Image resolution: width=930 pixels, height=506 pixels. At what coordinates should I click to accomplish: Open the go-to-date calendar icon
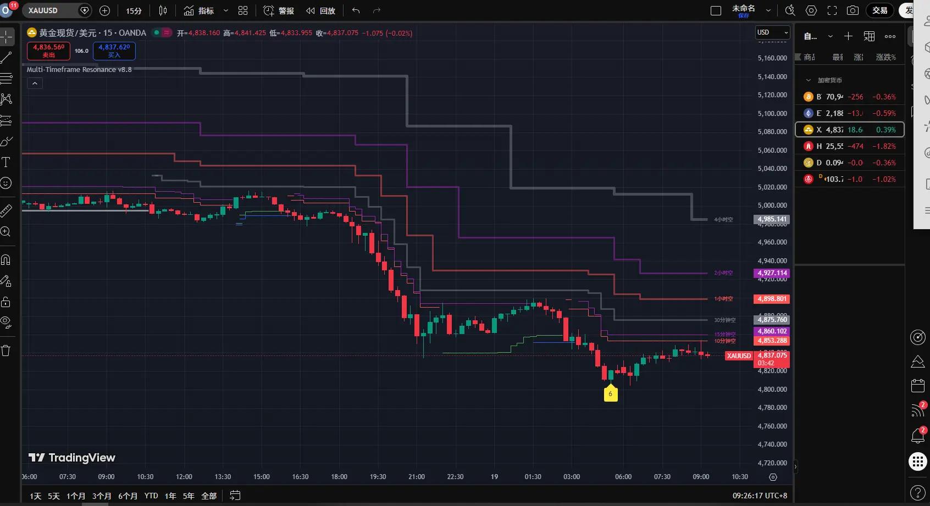click(235, 495)
